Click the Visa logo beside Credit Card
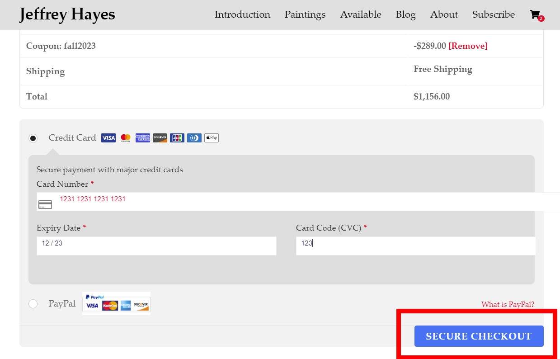The width and height of the screenshot is (560, 359). tap(108, 138)
